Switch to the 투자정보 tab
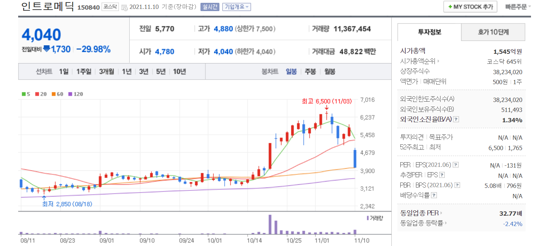This screenshot has height=246, width=552. pos(429,32)
